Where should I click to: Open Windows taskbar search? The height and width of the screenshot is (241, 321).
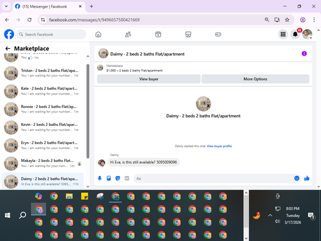22,215
